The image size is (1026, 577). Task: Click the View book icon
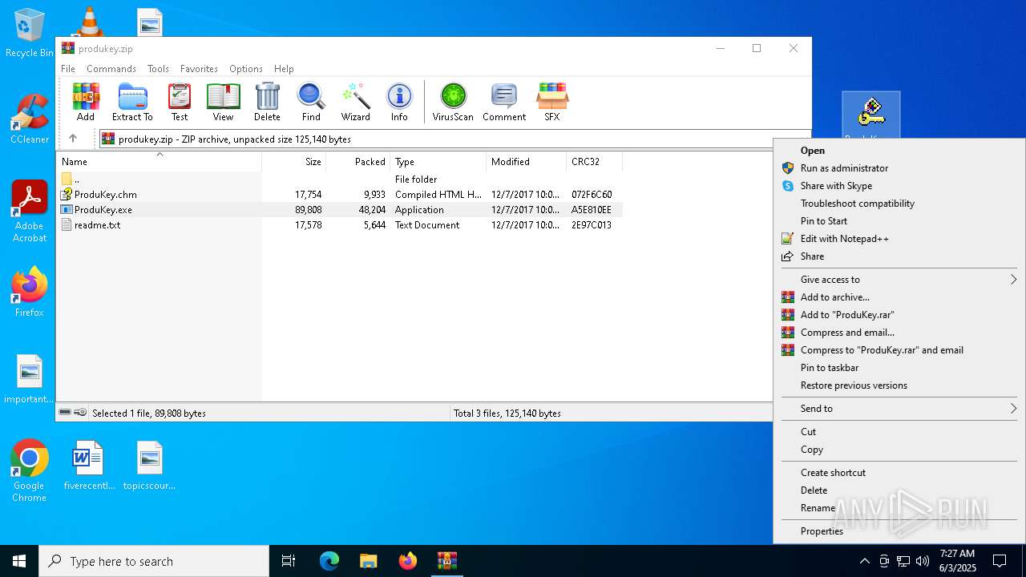pyautogui.click(x=223, y=102)
